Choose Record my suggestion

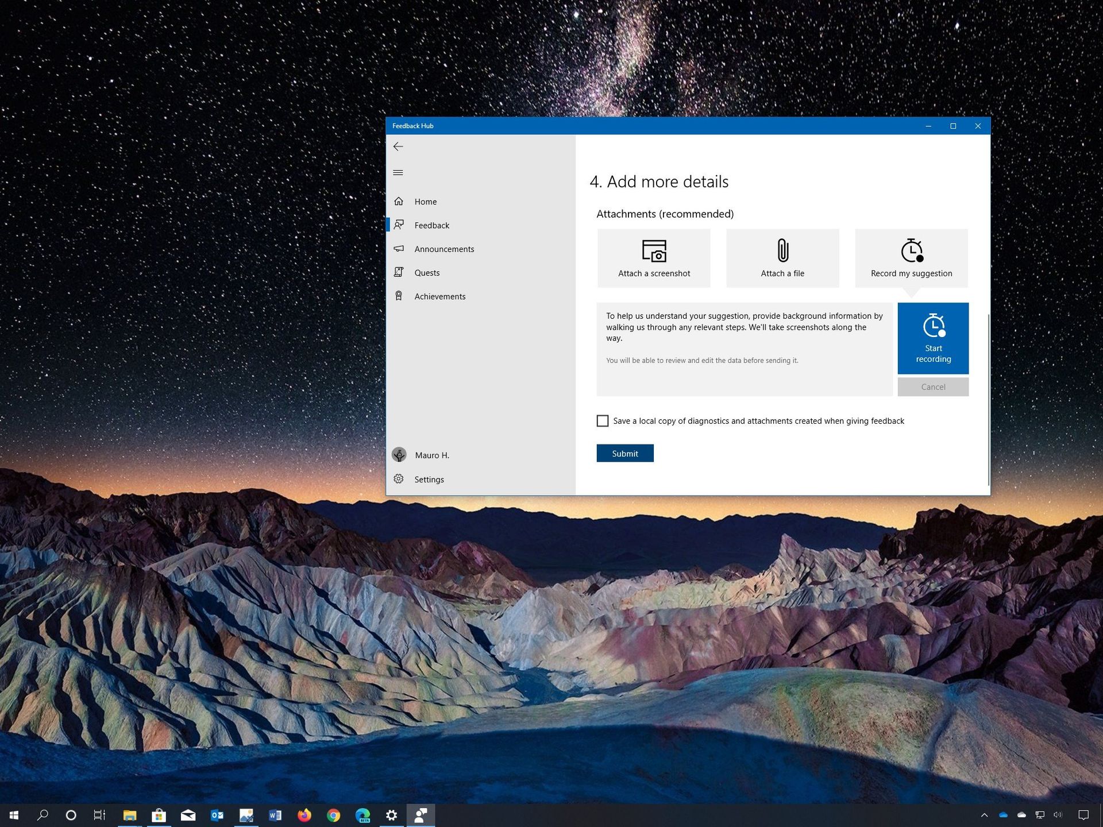(x=911, y=257)
